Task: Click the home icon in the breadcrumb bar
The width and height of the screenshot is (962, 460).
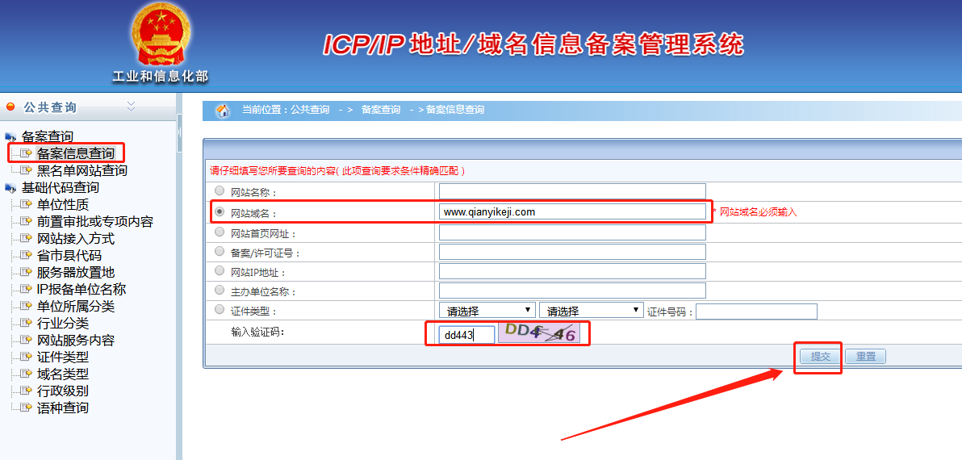Action: click(223, 111)
